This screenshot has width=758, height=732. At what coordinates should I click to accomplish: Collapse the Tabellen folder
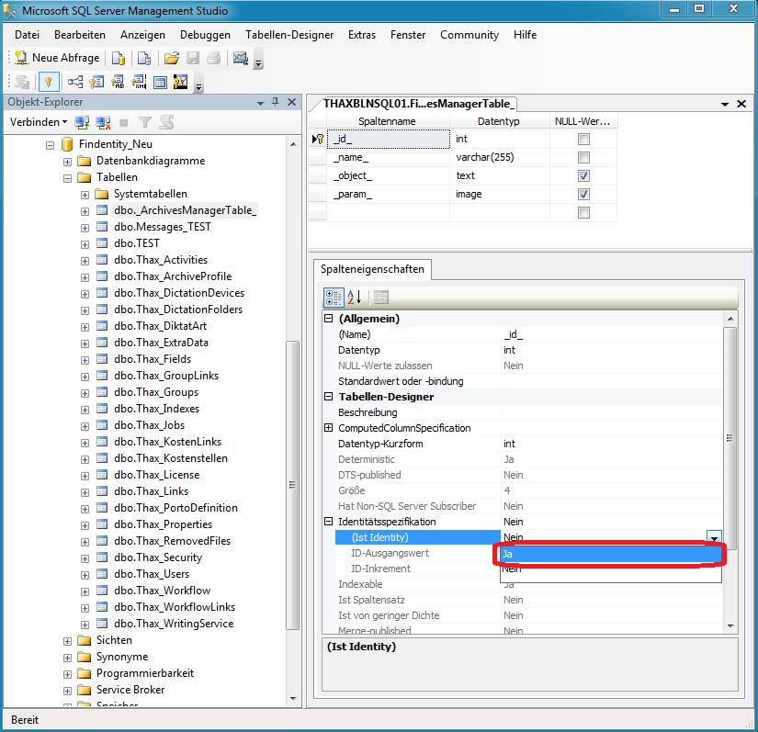click(67, 178)
